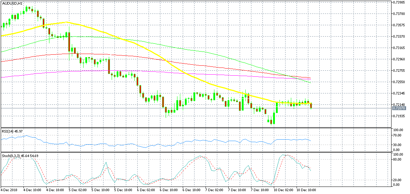Click the 6 Dec 02:00 time label
410x194 pixels.
(146, 190)
